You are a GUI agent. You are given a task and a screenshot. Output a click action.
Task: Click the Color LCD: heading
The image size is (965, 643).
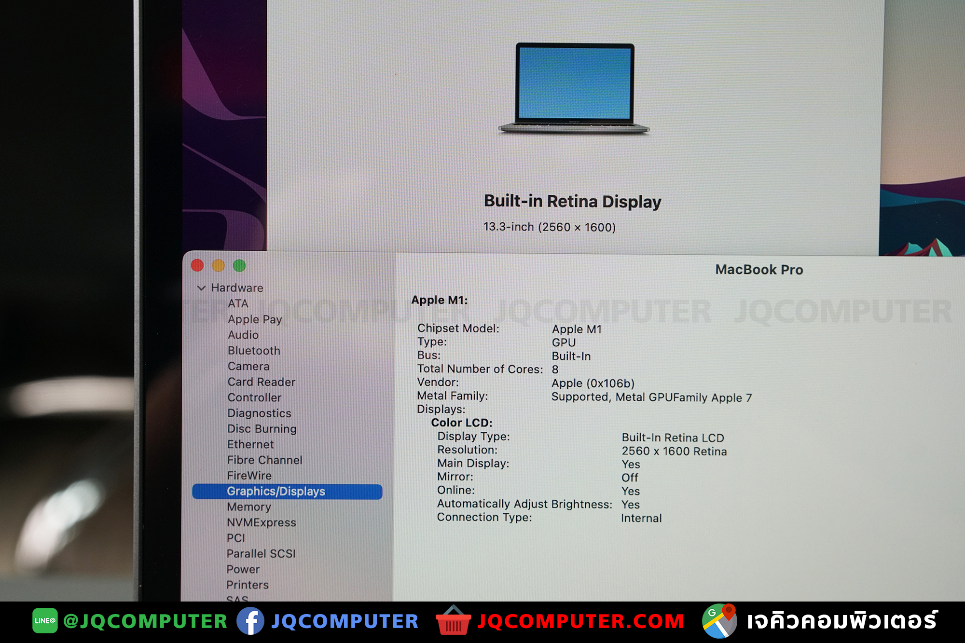[x=462, y=423]
